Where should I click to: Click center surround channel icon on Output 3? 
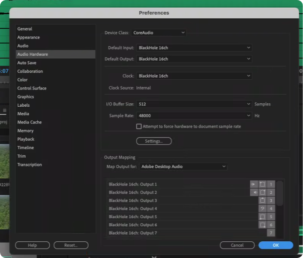click(262, 201)
